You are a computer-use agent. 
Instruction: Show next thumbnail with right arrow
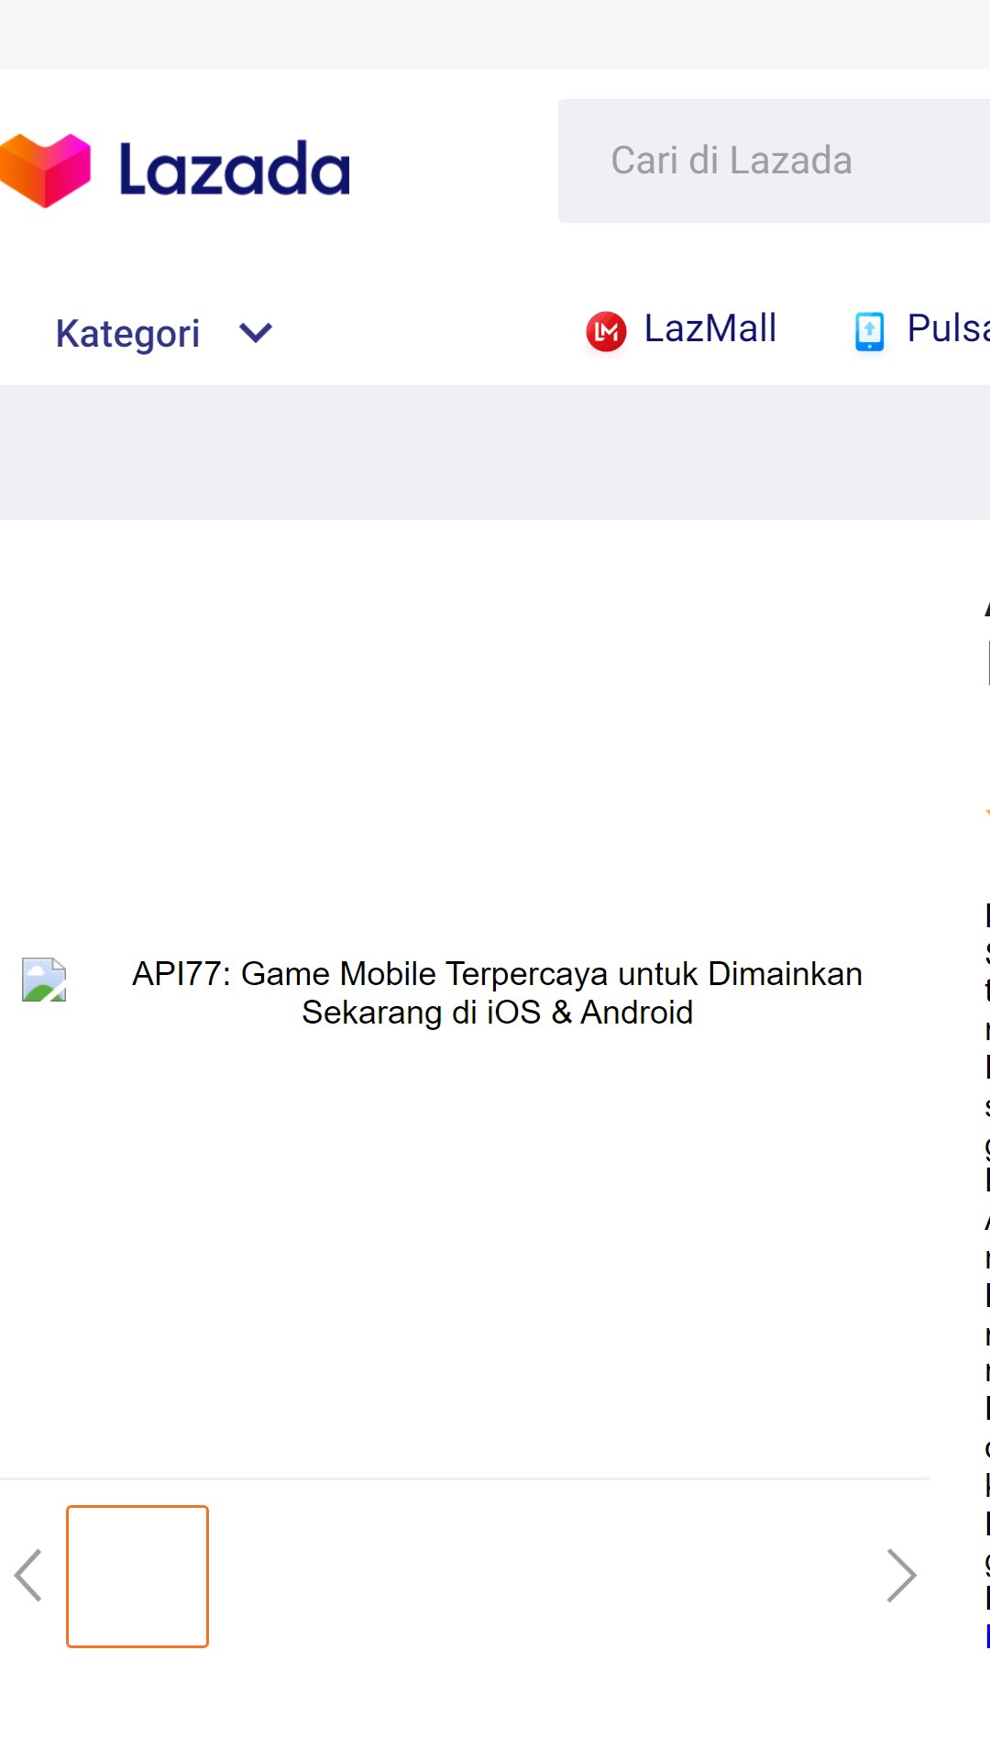pyautogui.click(x=902, y=1576)
